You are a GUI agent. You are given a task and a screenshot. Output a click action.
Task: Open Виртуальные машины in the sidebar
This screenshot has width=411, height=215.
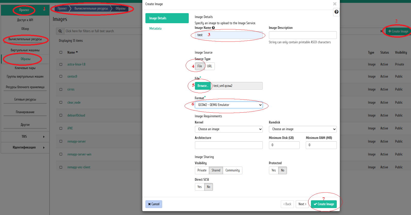point(25,50)
